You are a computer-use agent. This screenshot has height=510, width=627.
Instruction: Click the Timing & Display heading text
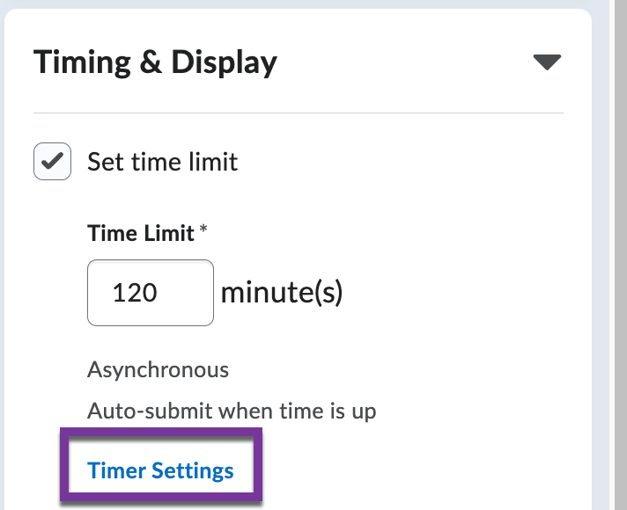coord(155,62)
